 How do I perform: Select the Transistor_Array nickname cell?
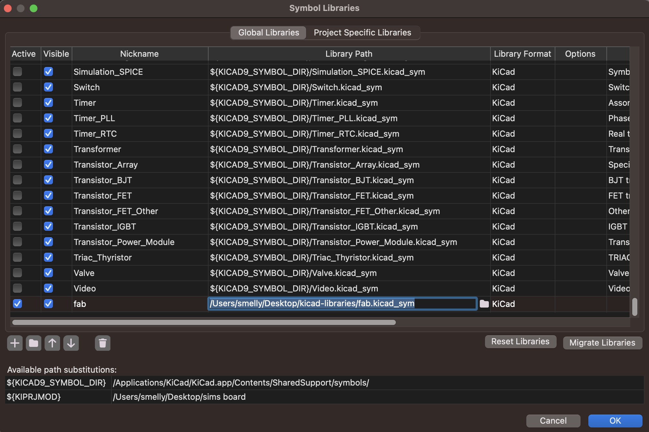pos(140,165)
